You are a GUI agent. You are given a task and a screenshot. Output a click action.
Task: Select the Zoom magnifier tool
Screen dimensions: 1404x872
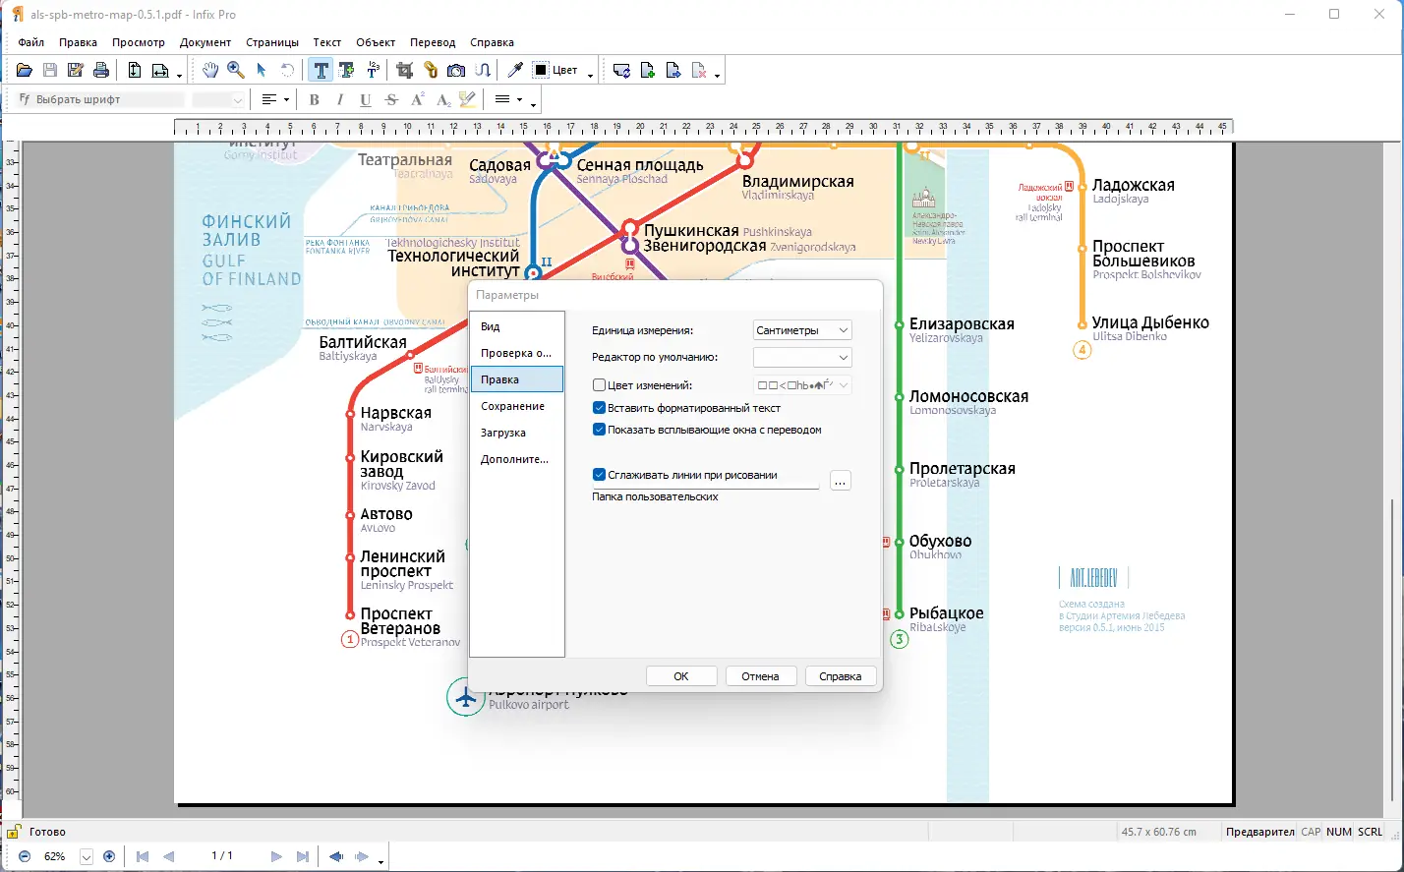[x=236, y=70]
